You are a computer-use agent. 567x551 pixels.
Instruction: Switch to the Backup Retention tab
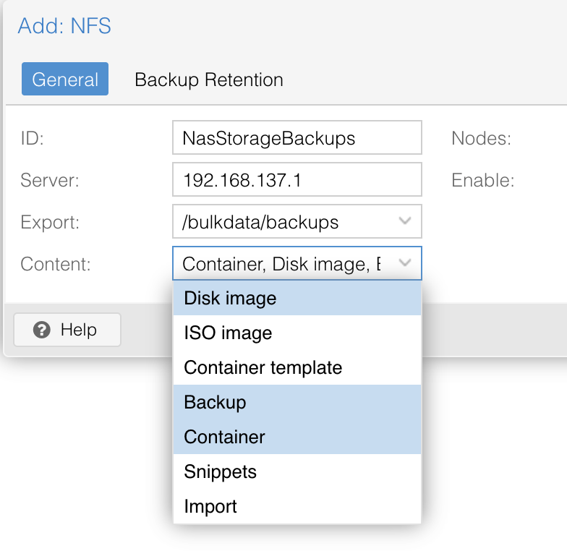(208, 80)
